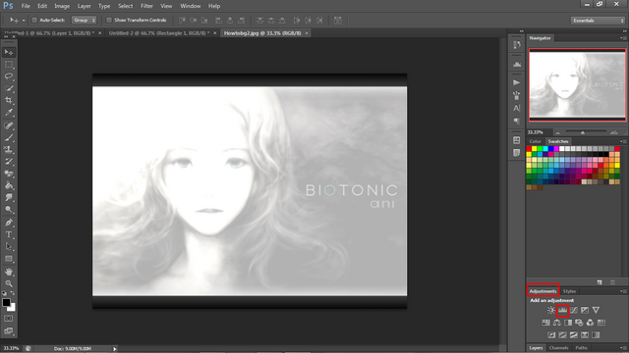
Task: Select the Hand tool
Action: [x=9, y=272]
